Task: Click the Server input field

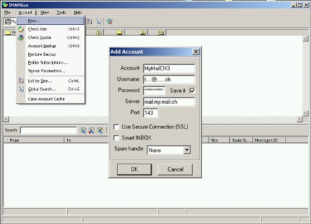Action: point(169,102)
